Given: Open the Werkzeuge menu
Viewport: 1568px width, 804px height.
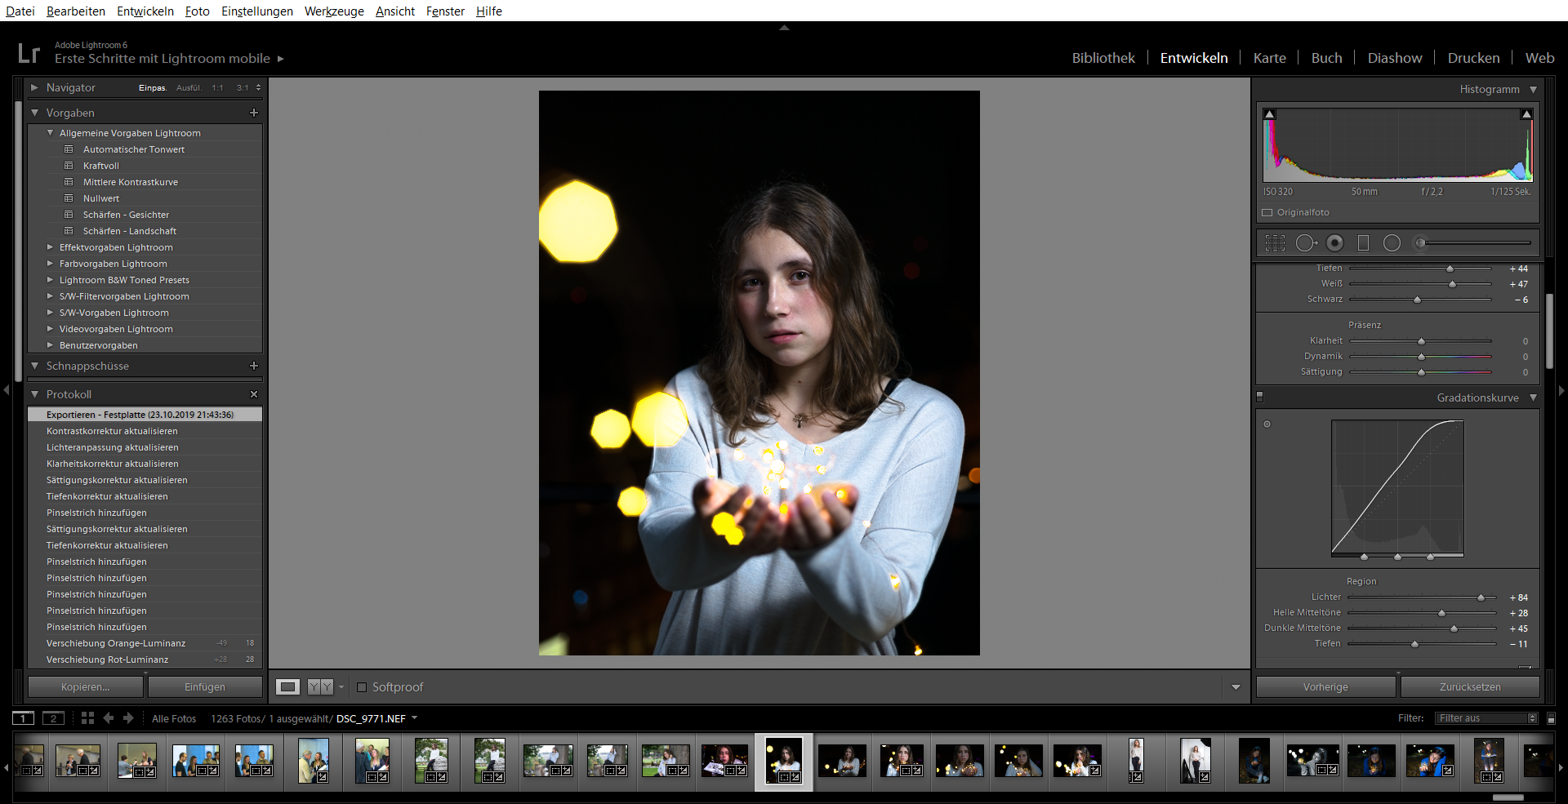Looking at the screenshot, I should click(334, 11).
